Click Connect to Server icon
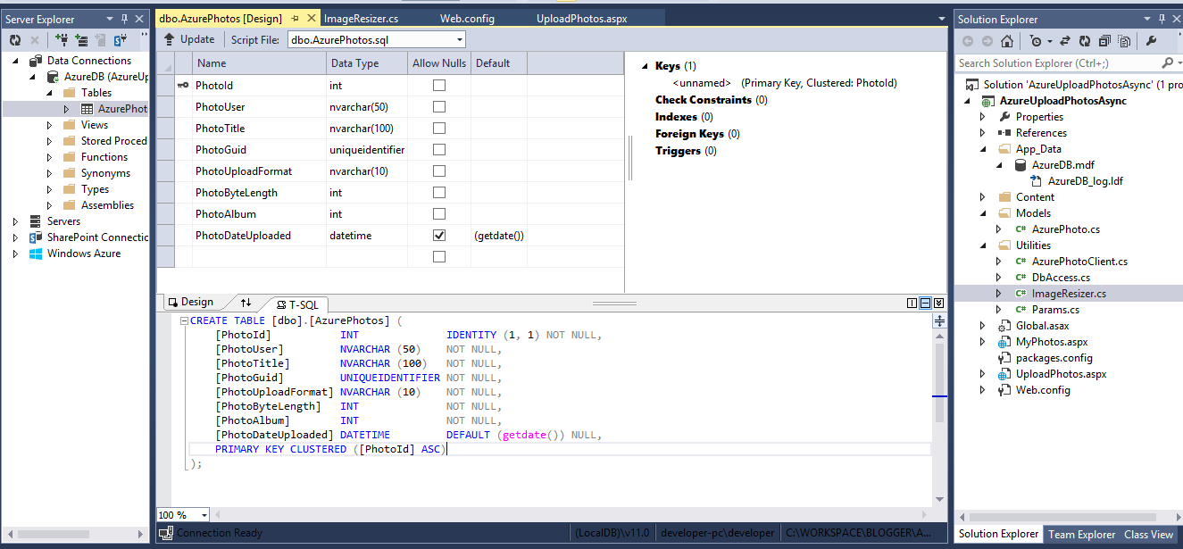Screen dimensions: 1183x549 (x=81, y=40)
